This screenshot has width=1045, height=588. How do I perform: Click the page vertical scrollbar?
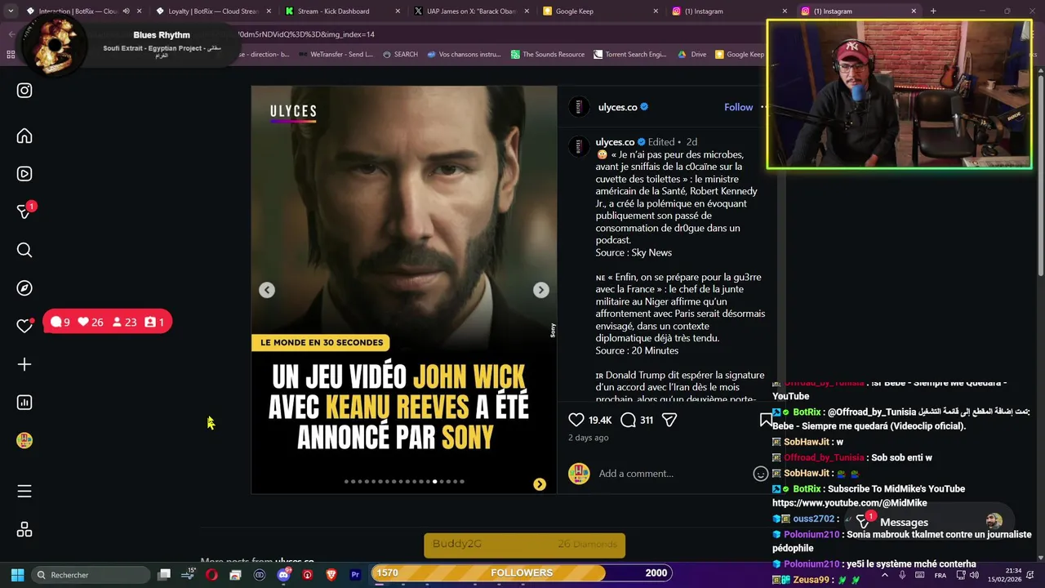click(1040, 174)
